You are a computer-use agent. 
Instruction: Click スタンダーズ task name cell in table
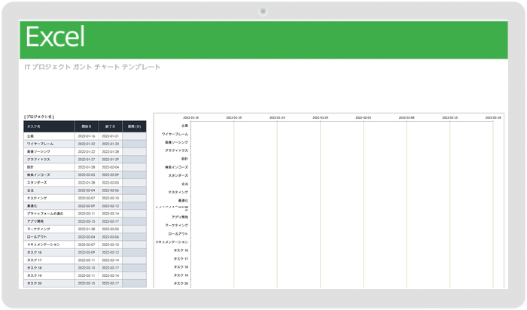coord(49,182)
